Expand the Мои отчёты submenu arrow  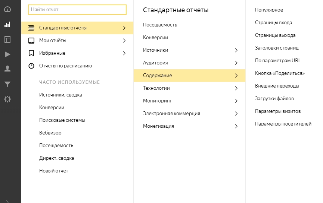coord(124,41)
